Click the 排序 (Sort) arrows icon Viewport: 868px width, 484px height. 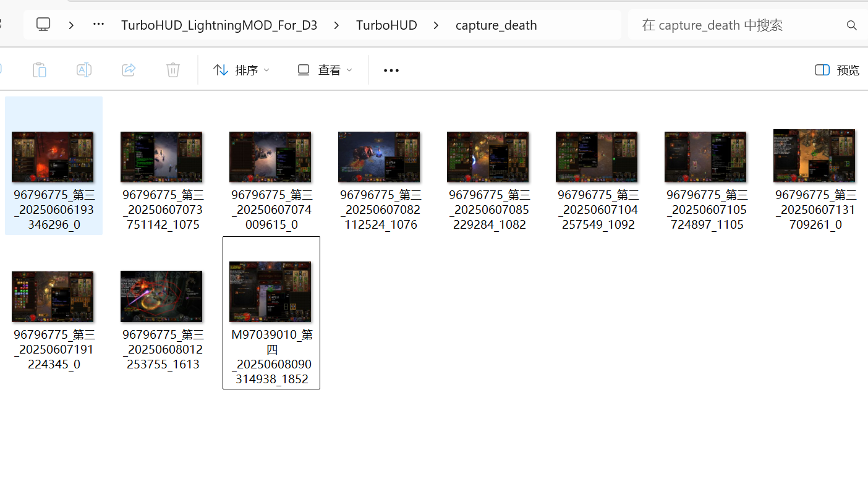(221, 70)
